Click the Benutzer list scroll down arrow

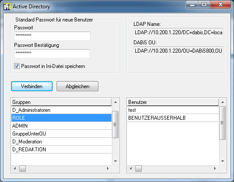[223, 161]
